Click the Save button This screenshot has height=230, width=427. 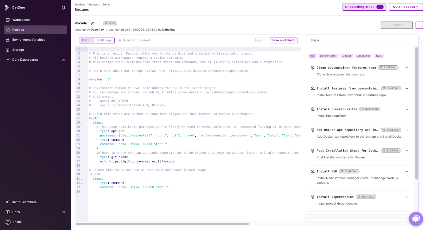click(258, 41)
